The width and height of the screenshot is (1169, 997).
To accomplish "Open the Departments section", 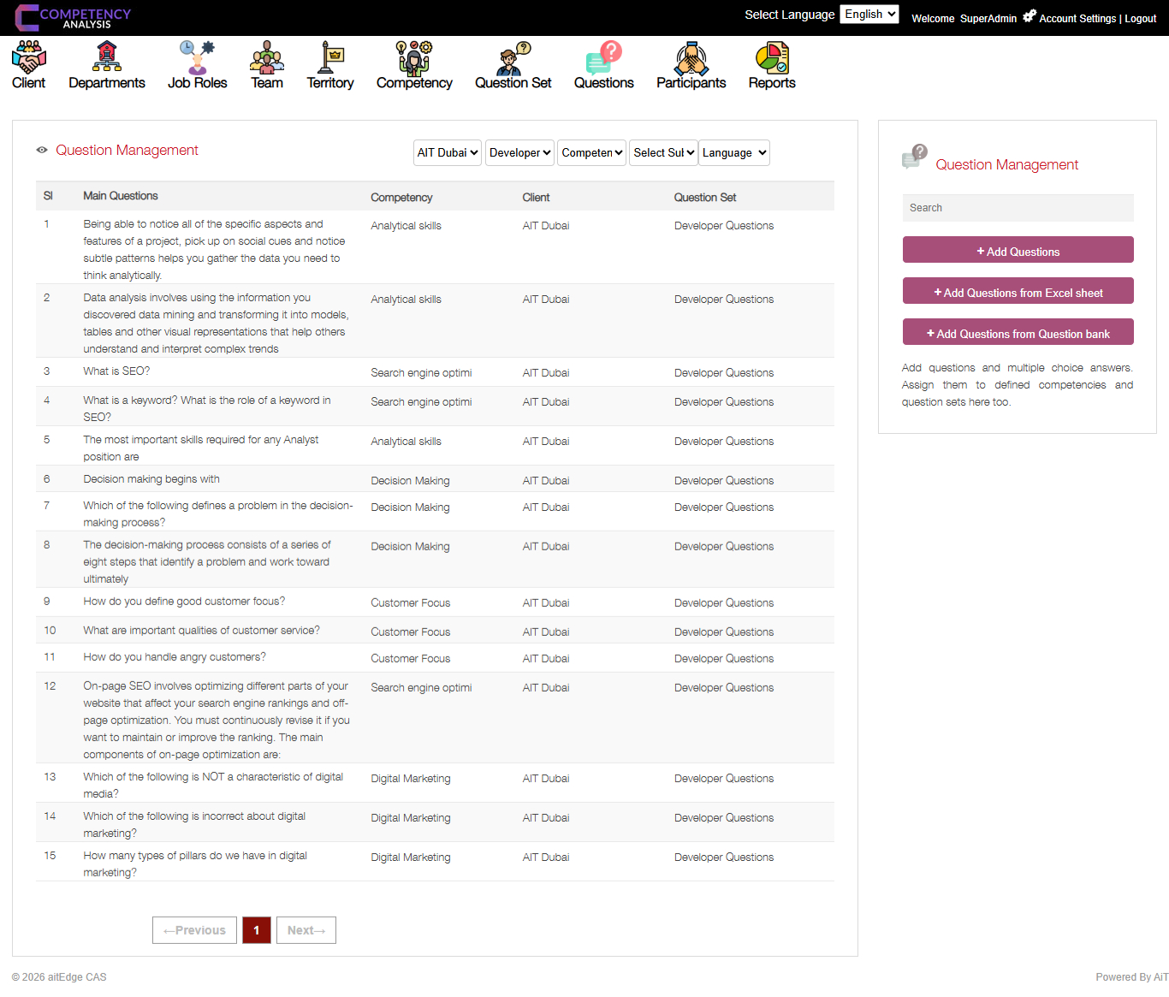I will point(106,64).
